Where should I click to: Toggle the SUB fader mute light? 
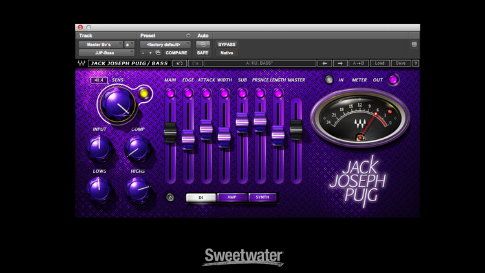[x=242, y=93]
